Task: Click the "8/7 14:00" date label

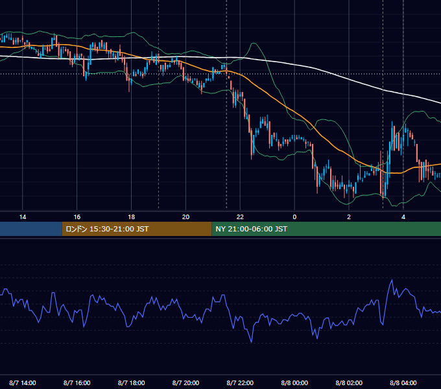Action: (x=23, y=383)
